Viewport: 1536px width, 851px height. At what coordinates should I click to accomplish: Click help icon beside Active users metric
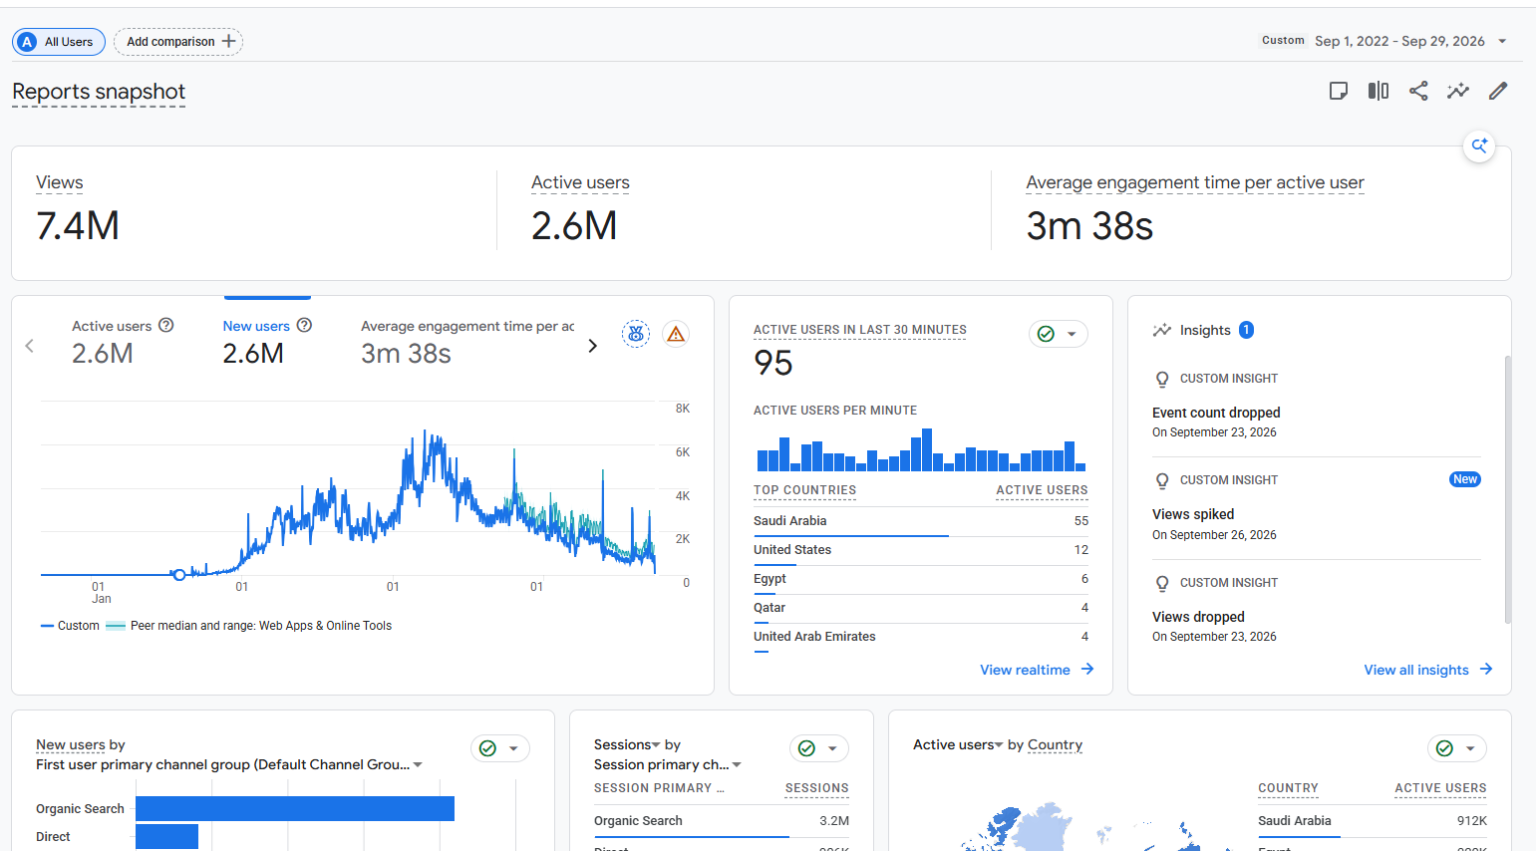tap(166, 325)
